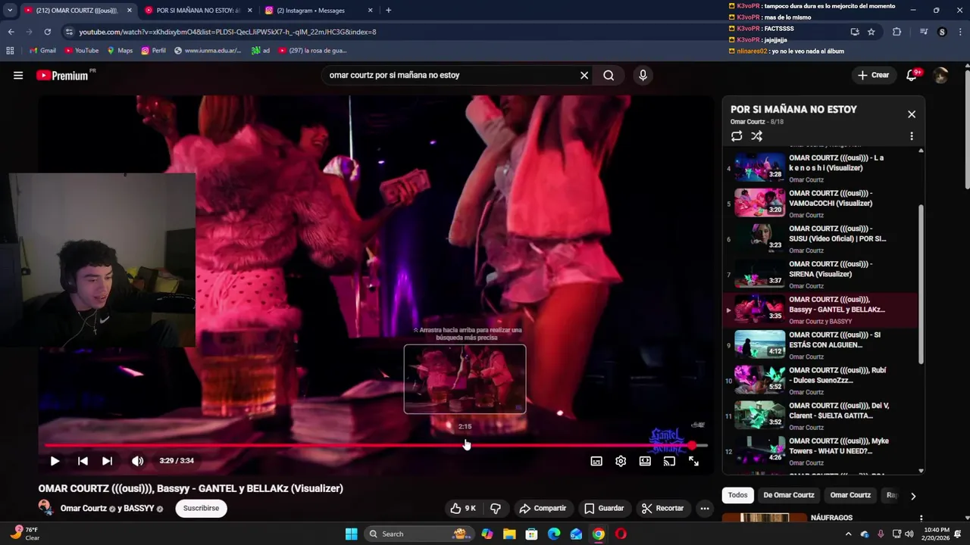Play the video
The width and height of the screenshot is (970, 545).
click(x=55, y=461)
